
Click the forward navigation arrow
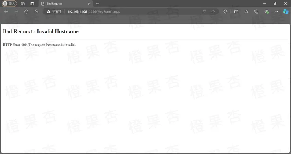point(17,12)
